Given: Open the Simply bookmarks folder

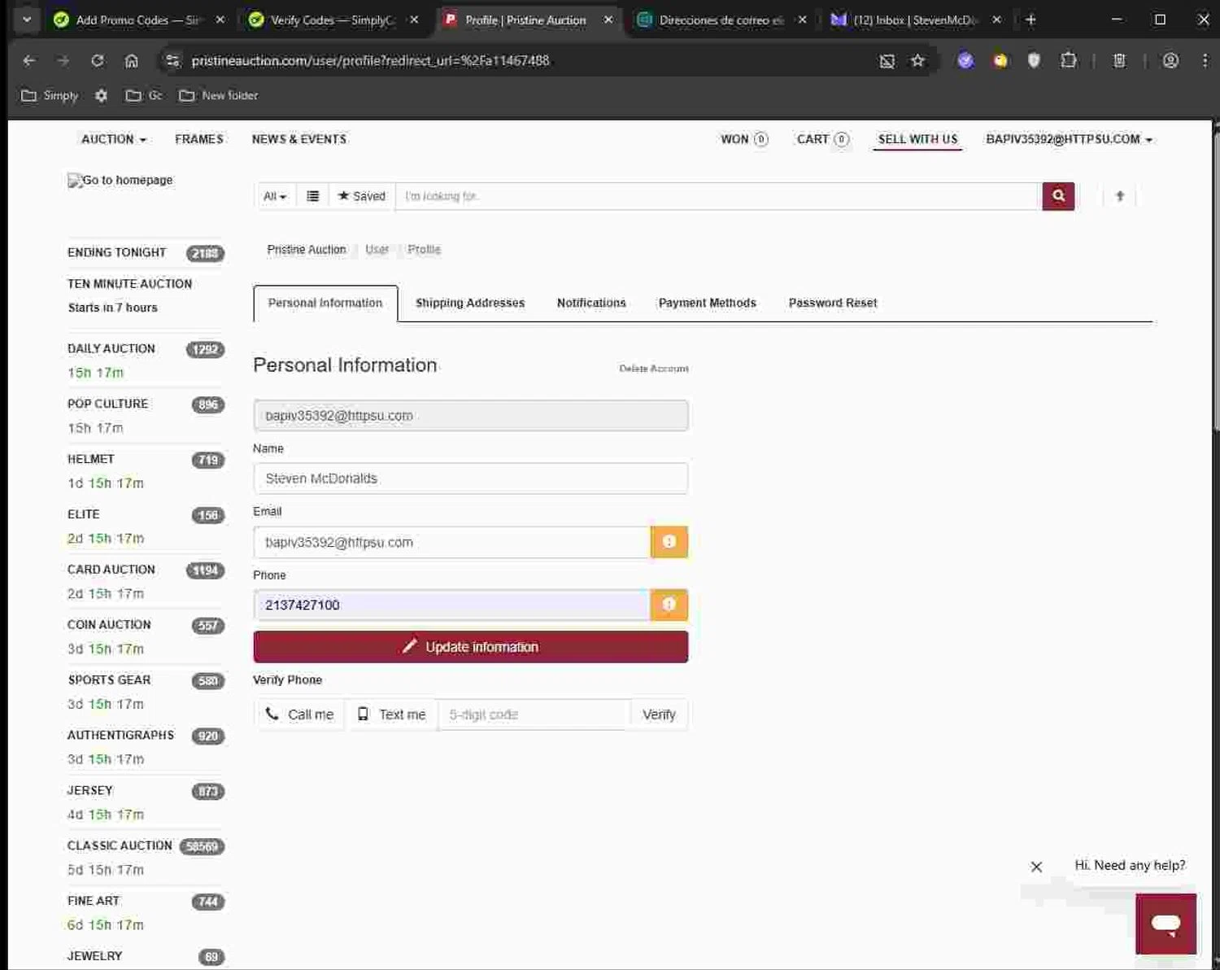Looking at the screenshot, I should click(50, 95).
